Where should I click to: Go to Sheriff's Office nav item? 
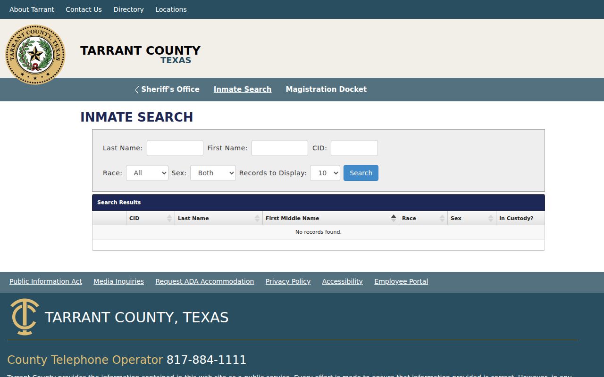tap(170, 90)
